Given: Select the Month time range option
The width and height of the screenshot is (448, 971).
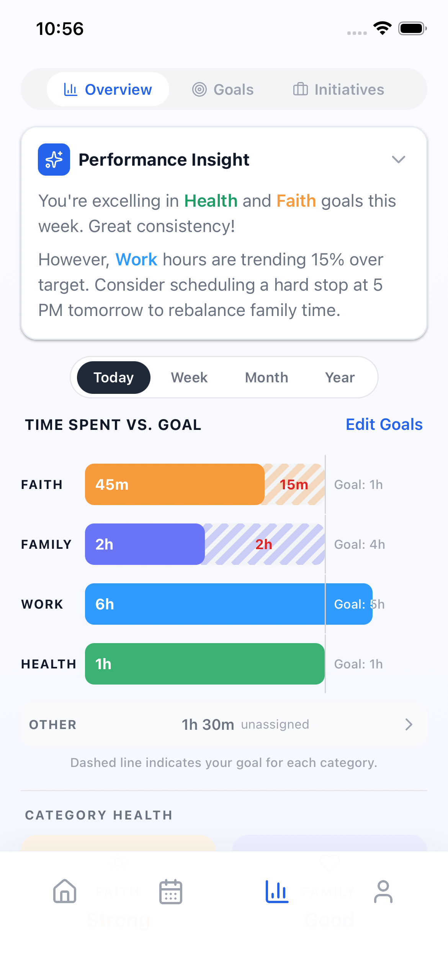Looking at the screenshot, I should [266, 377].
